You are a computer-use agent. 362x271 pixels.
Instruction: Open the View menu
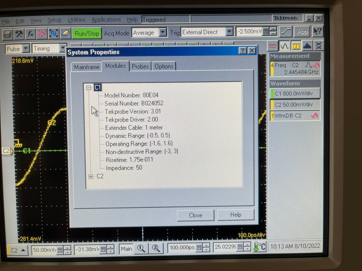36,21
